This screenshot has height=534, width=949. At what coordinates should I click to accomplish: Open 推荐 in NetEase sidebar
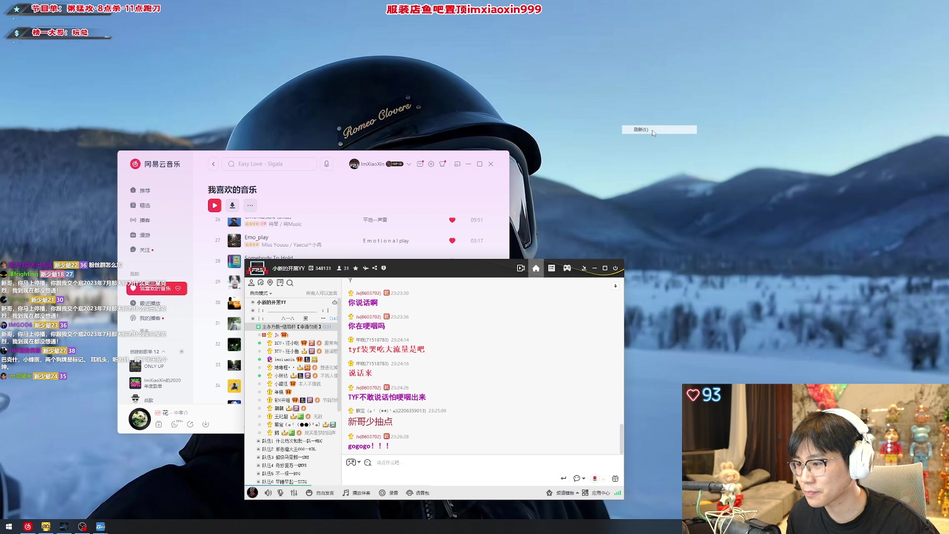[x=140, y=190]
